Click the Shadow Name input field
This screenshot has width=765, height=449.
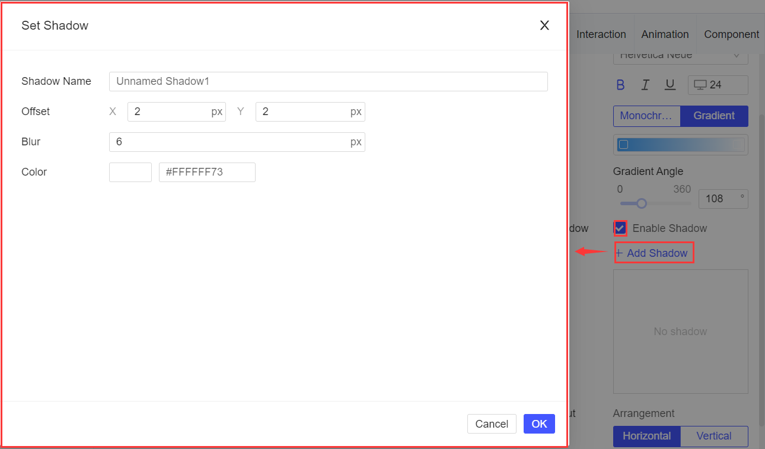[x=328, y=81]
